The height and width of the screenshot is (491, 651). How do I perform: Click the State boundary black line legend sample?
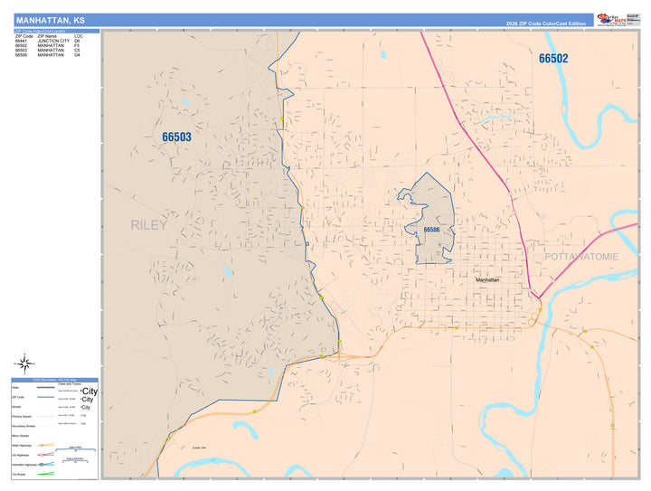pyautogui.click(x=46, y=388)
